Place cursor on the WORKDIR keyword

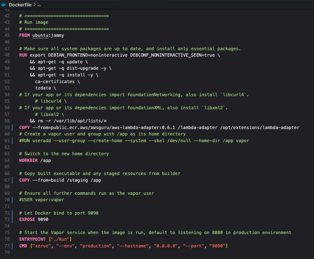28,160
